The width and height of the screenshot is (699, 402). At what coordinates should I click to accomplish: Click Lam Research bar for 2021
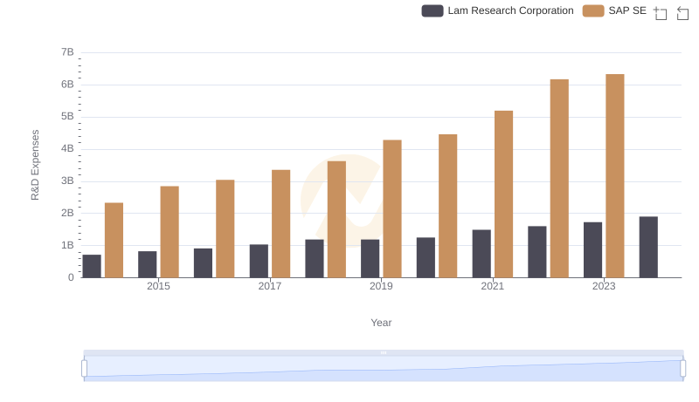coord(481,254)
